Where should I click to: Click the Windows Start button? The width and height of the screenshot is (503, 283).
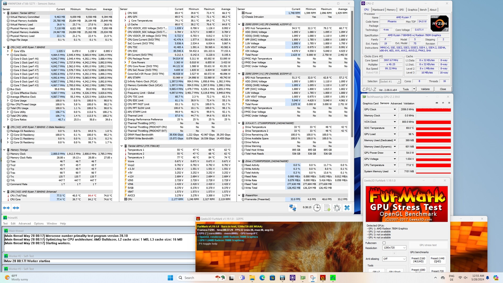pyautogui.click(x=170, y=278)
